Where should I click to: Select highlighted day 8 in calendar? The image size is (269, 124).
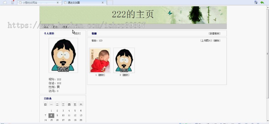[x=51, y=115]
